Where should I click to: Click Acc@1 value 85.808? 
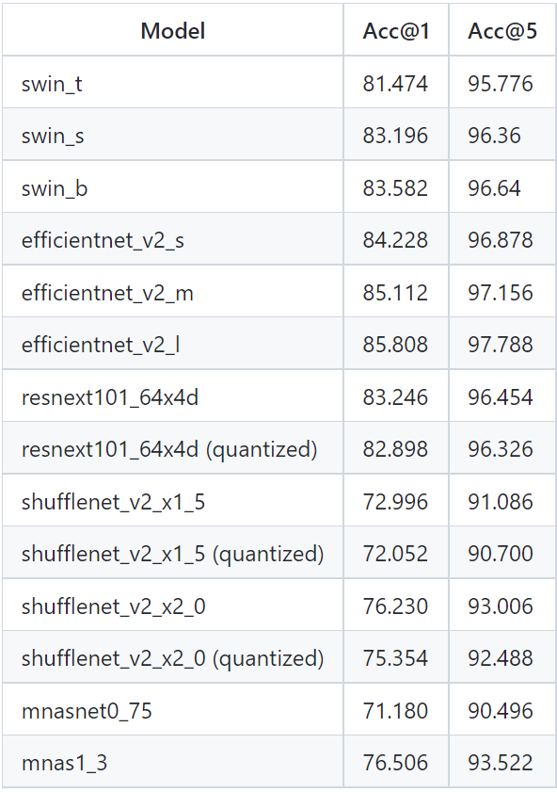[395, 345]
